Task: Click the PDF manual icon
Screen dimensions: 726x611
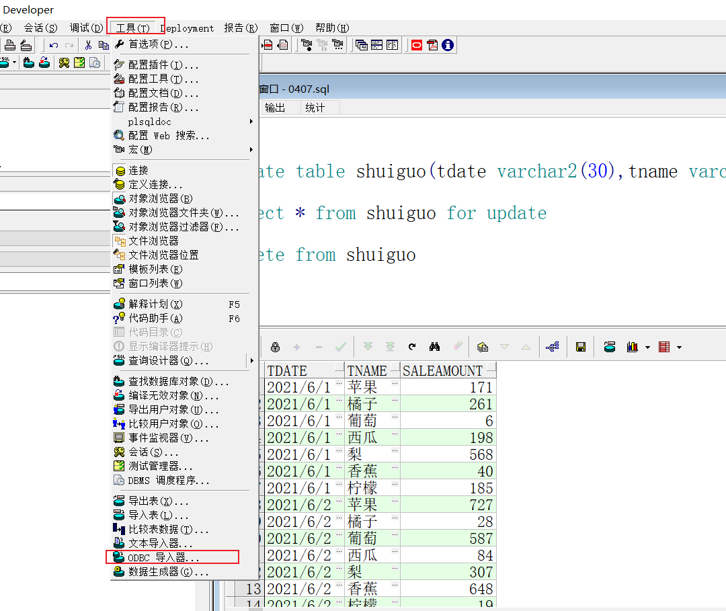Action: click(432, 45)
